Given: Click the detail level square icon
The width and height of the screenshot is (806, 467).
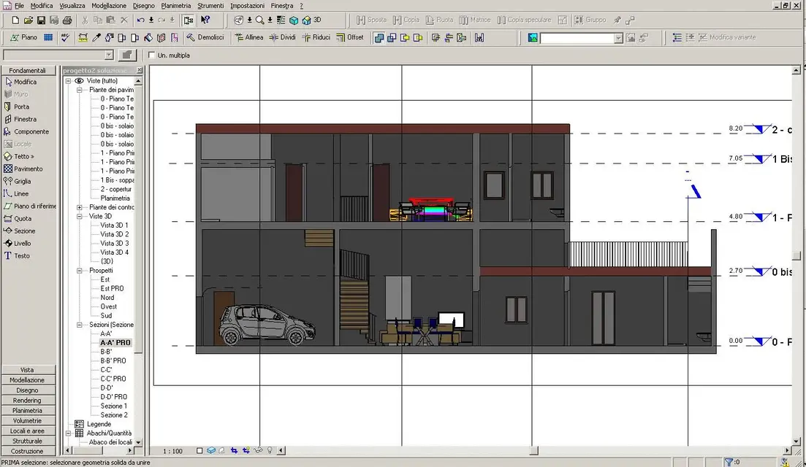Looking at the screenshot, I should pos(199,450).
